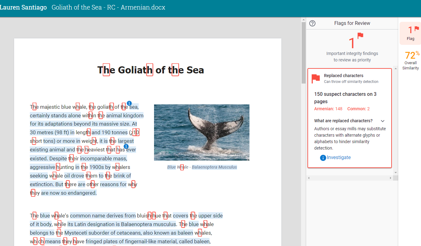Switch to 72% Overall Similarity tab
The image size is (421, 246).
pyautogui.click(x=410, y=61)
